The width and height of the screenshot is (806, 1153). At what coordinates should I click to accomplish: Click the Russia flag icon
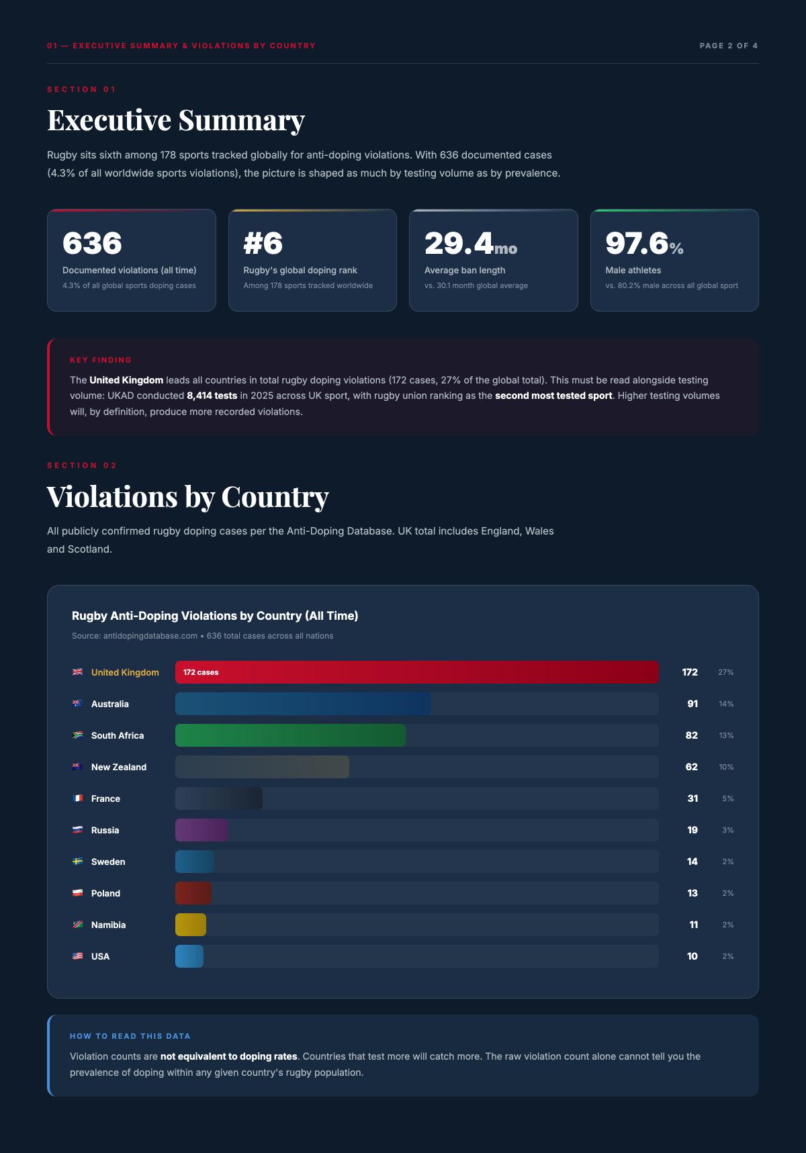point(77,830)
